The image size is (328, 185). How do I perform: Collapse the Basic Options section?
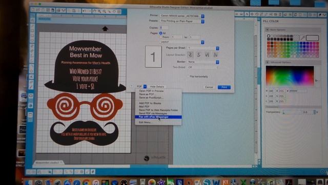click(x=268, y=30)
